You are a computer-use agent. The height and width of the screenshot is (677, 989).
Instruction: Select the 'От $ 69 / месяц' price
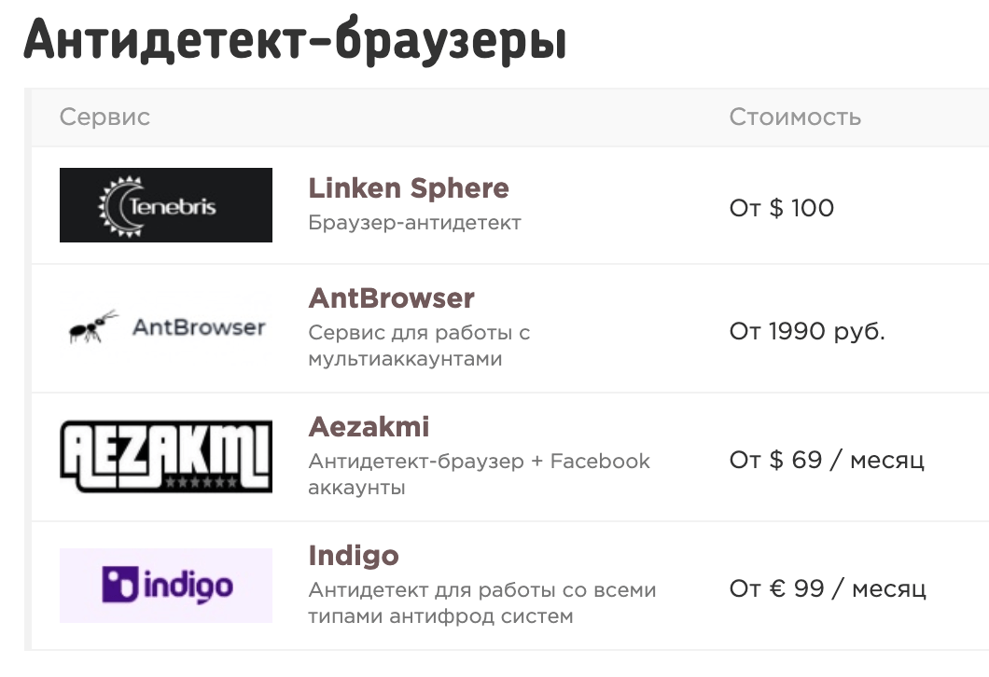(827, 460)
